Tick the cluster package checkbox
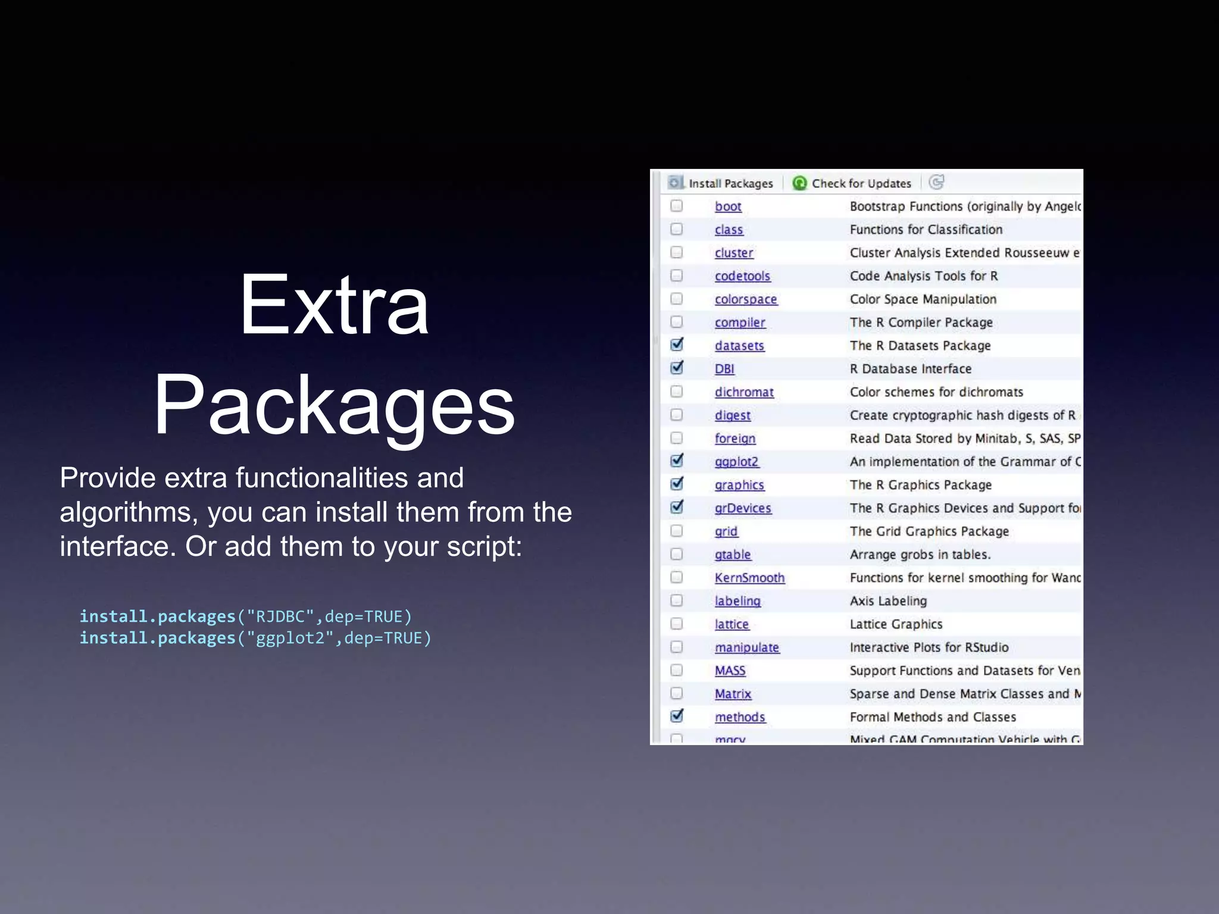The width and height of the screenshot is (1219, 914). pos(677,252)
